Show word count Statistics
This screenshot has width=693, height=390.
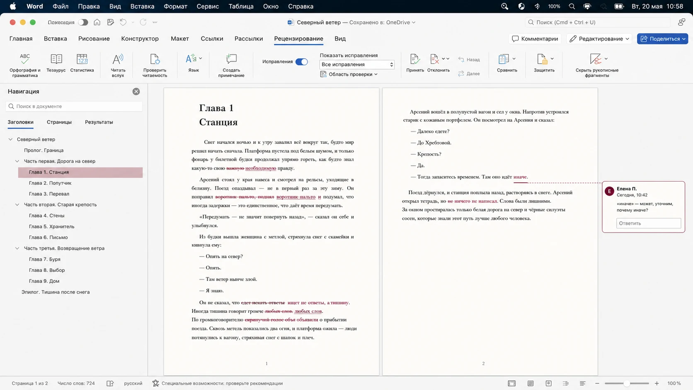(x=82, y=63)
